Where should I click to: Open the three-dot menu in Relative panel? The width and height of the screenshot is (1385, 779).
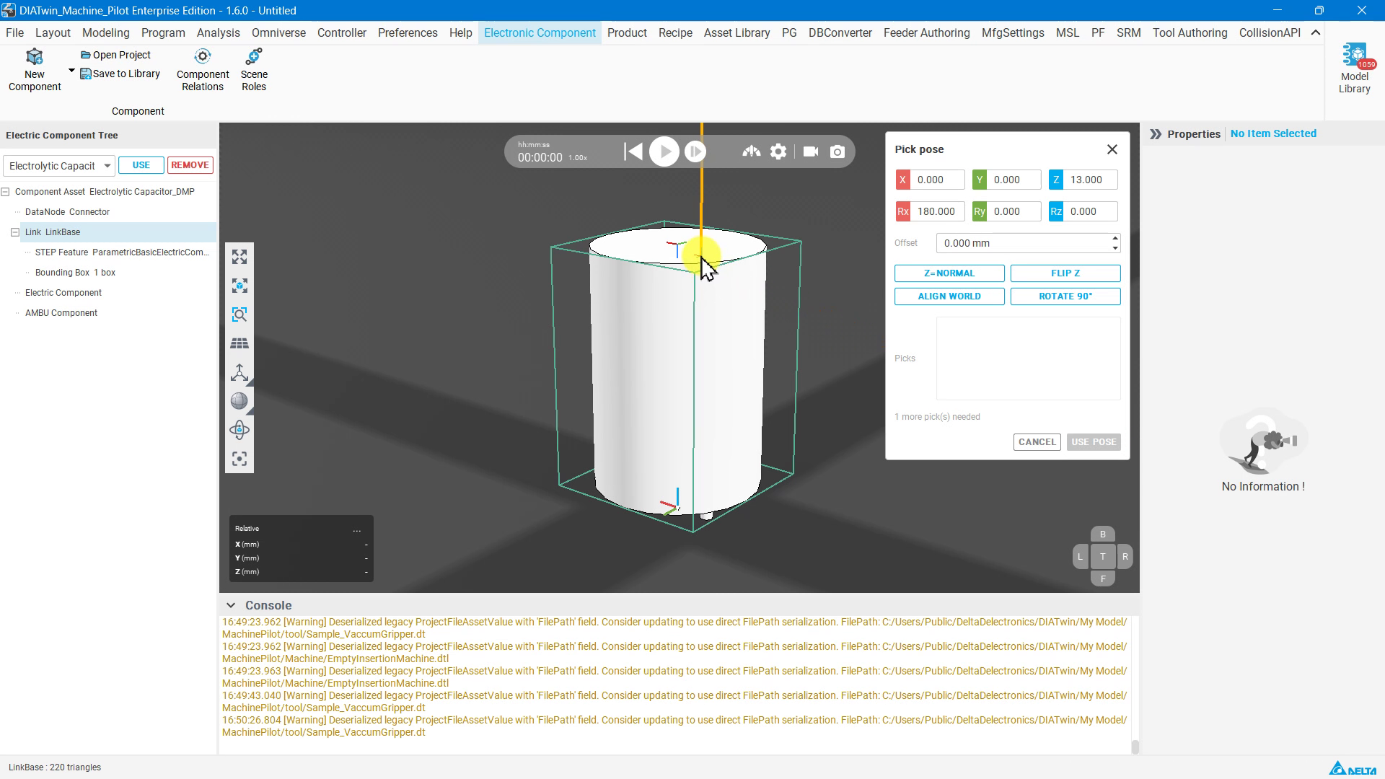(x=357, y=529)
